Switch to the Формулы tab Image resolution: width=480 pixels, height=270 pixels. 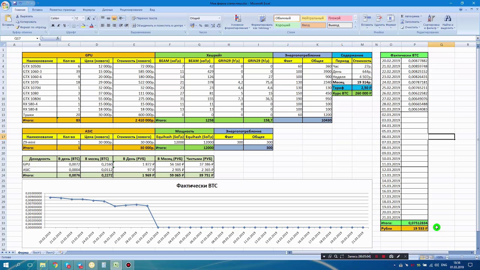click(89, 10)
